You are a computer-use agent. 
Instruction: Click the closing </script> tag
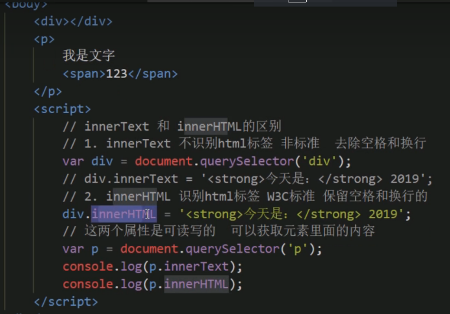[66, 302]
